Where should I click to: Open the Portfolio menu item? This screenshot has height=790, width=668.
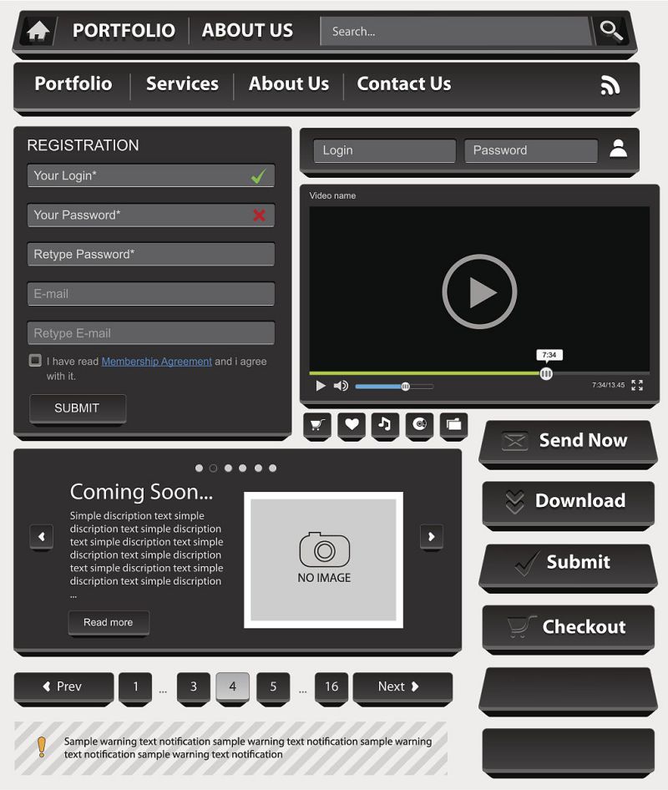click(73, 84)
